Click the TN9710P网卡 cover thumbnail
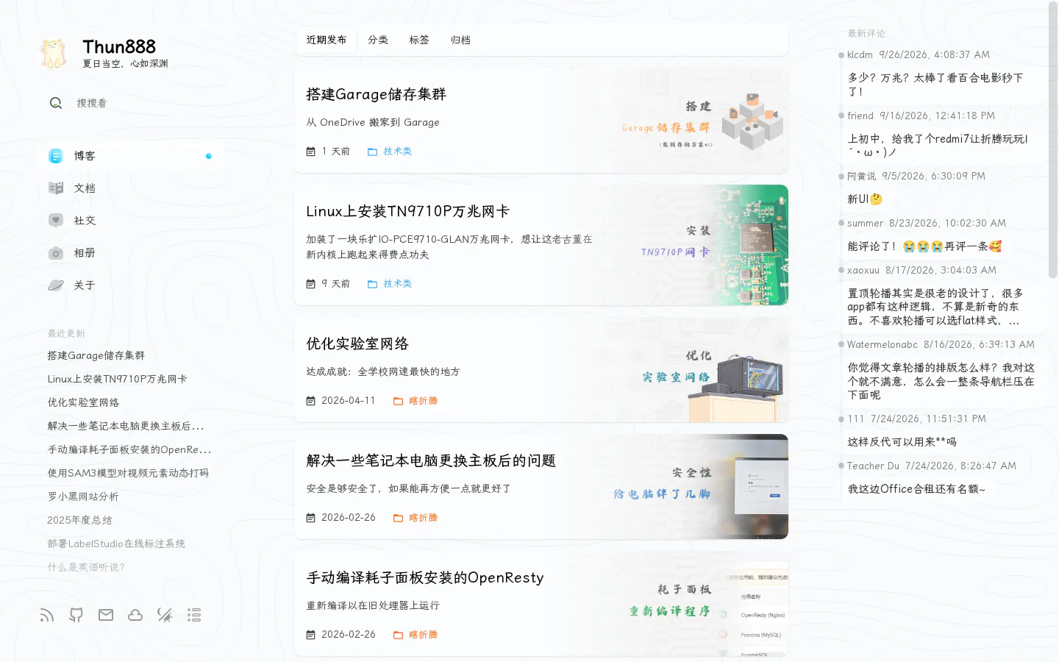Image resolution: width=1059 pixels, height=662 pixels. coord(699,245)
